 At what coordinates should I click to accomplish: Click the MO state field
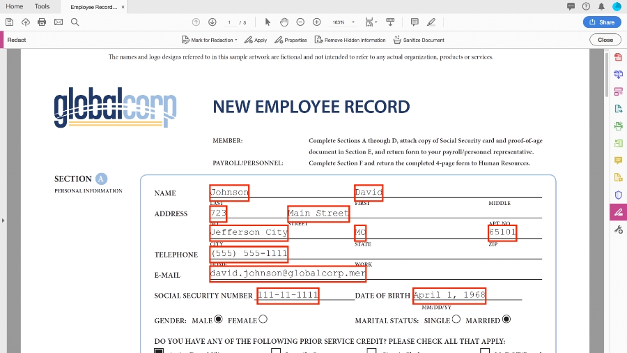[360, 232]
